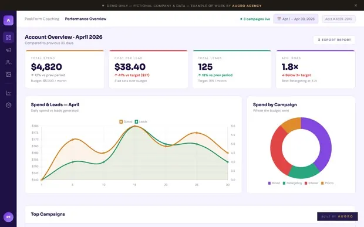
Task: Click '3 ad sets over budget' text
Action: [x=131, y=81]
